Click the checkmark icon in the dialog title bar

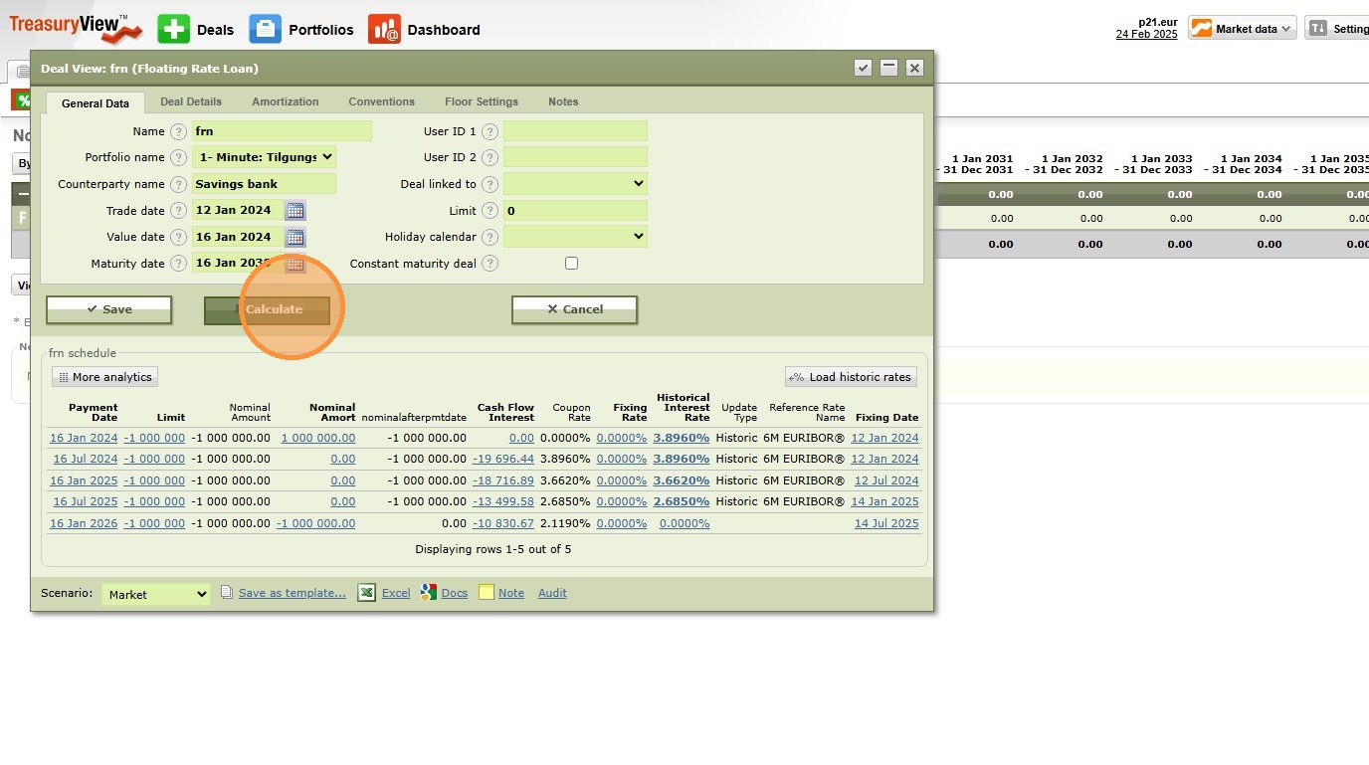(864, 68)
